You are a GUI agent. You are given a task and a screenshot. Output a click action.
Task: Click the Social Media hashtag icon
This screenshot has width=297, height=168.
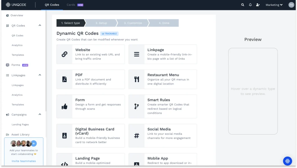click(137, 136)
